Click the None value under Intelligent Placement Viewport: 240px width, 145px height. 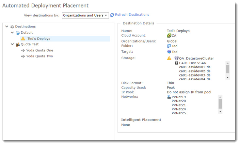click(125, 125)
